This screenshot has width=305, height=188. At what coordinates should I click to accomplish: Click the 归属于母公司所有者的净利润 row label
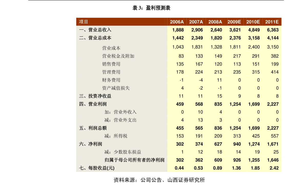[134, 160]
